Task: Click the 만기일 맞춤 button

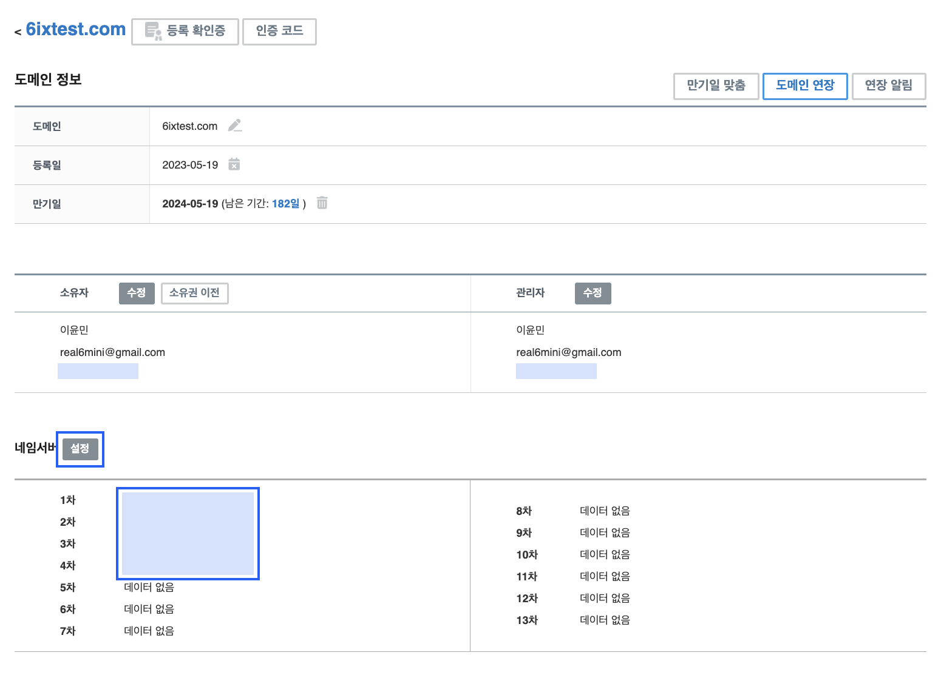Action: (716, 86)
